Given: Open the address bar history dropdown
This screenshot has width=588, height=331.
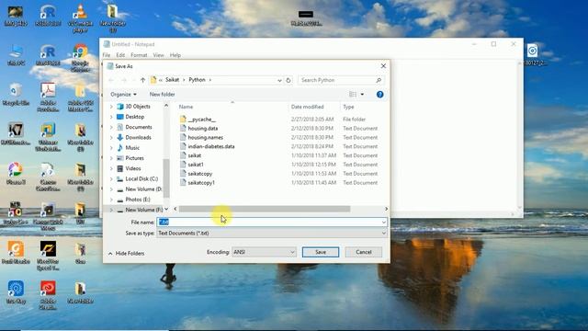Looking at the screenshot, I should (x=279, y=80).
